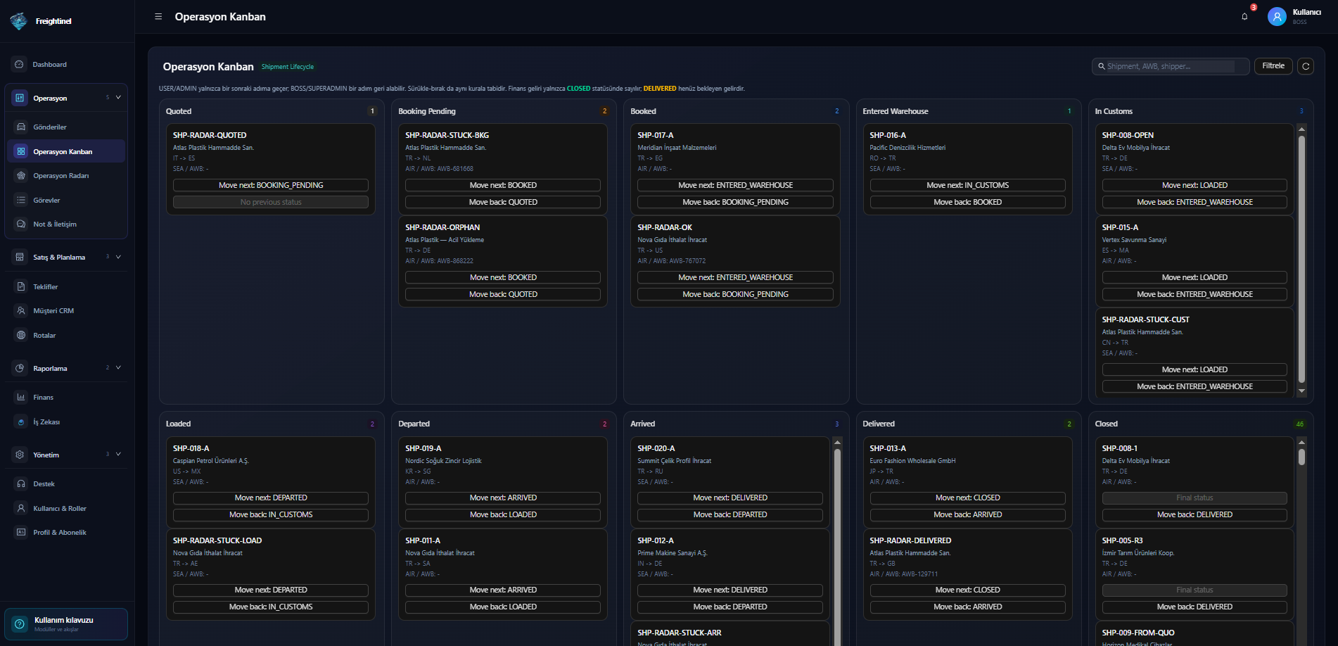The width and height of the screenshot is (1338, 646).
Task: Collapse the Raporlama section chevron
Action: pyautogui.click(x=118, y=367)
